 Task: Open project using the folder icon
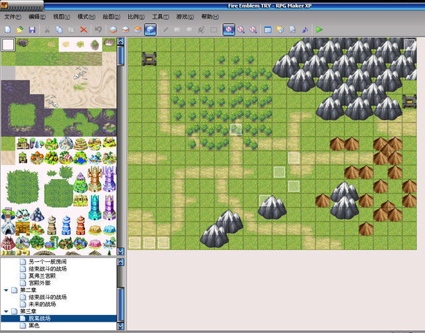click(x=20, y=29)
